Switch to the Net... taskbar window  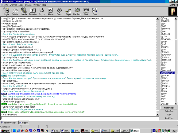105,131
